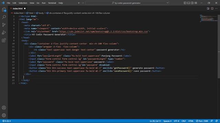Click the title text 'HJ Codin Password Generator'

(x=49, y=35)
